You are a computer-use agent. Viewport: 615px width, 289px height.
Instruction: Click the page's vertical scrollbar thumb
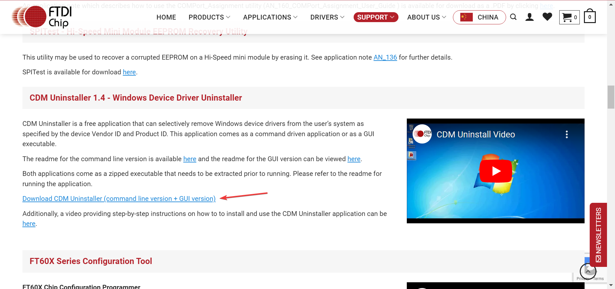coord(611,97)
